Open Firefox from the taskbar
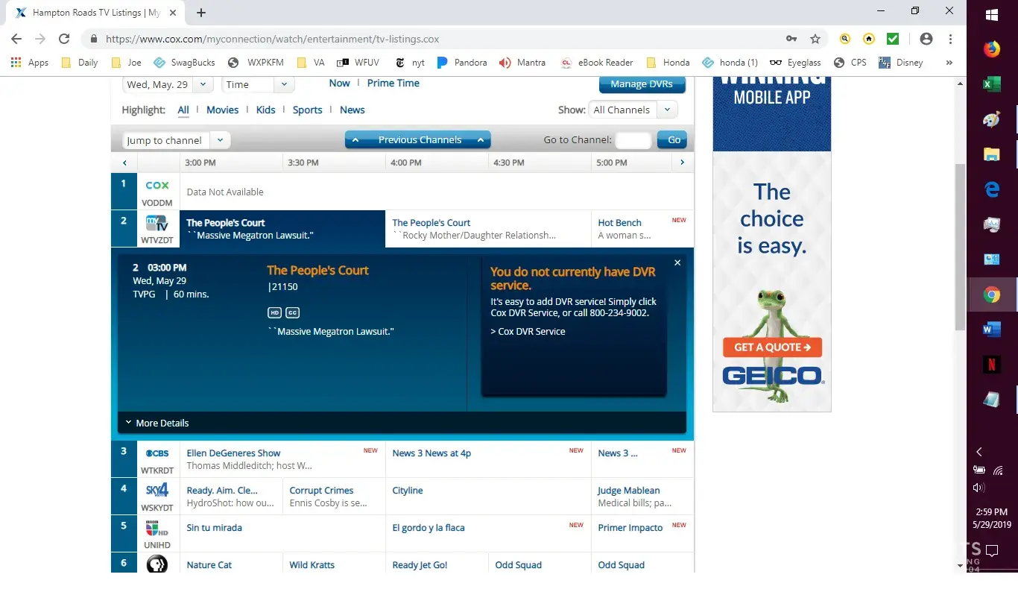This screenshot has height=589, width=1018. (x=991, y=49)
